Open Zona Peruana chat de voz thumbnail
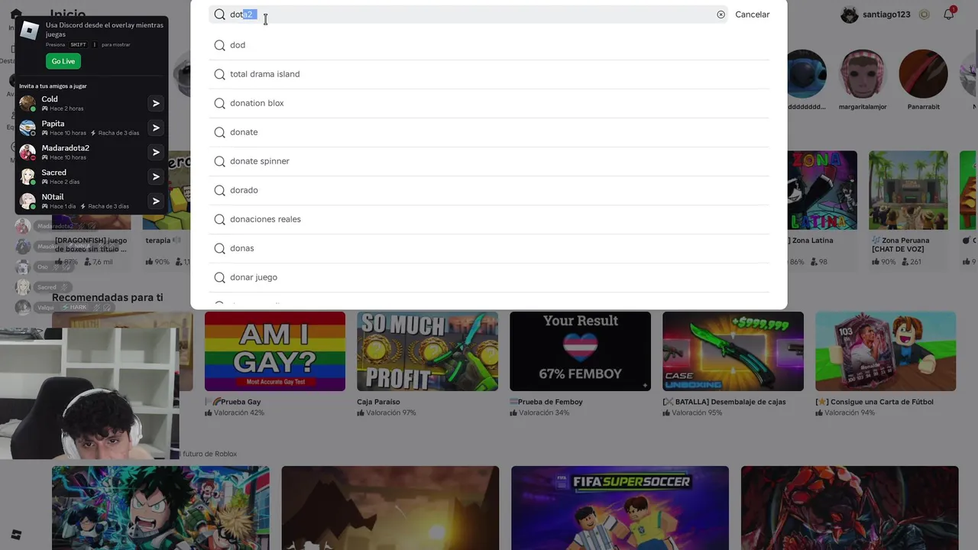The height and width of the screenshot is (550, 978). [908, 190]
